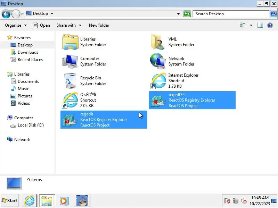Click the 'regedt32' file name text
Viewport: 278px width, 208px height.
(x=177, y=95)
